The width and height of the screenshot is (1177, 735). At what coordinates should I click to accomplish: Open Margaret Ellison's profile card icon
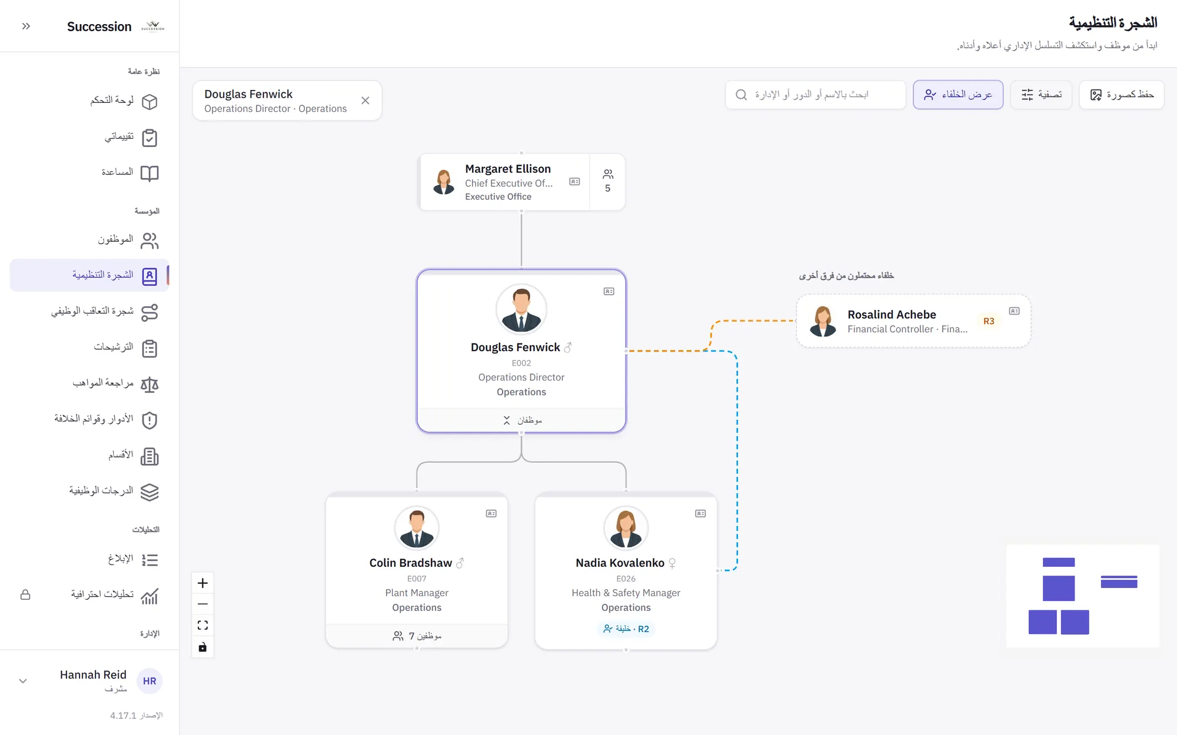[x=574, y=182]
